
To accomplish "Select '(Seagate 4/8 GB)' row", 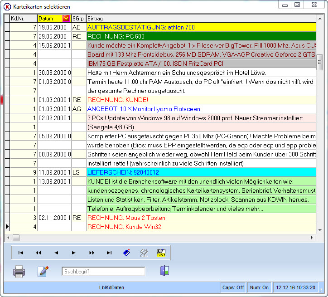I will coord(201,127).
